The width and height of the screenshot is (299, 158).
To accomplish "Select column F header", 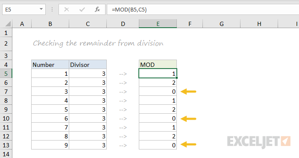I will coord(190,24).
